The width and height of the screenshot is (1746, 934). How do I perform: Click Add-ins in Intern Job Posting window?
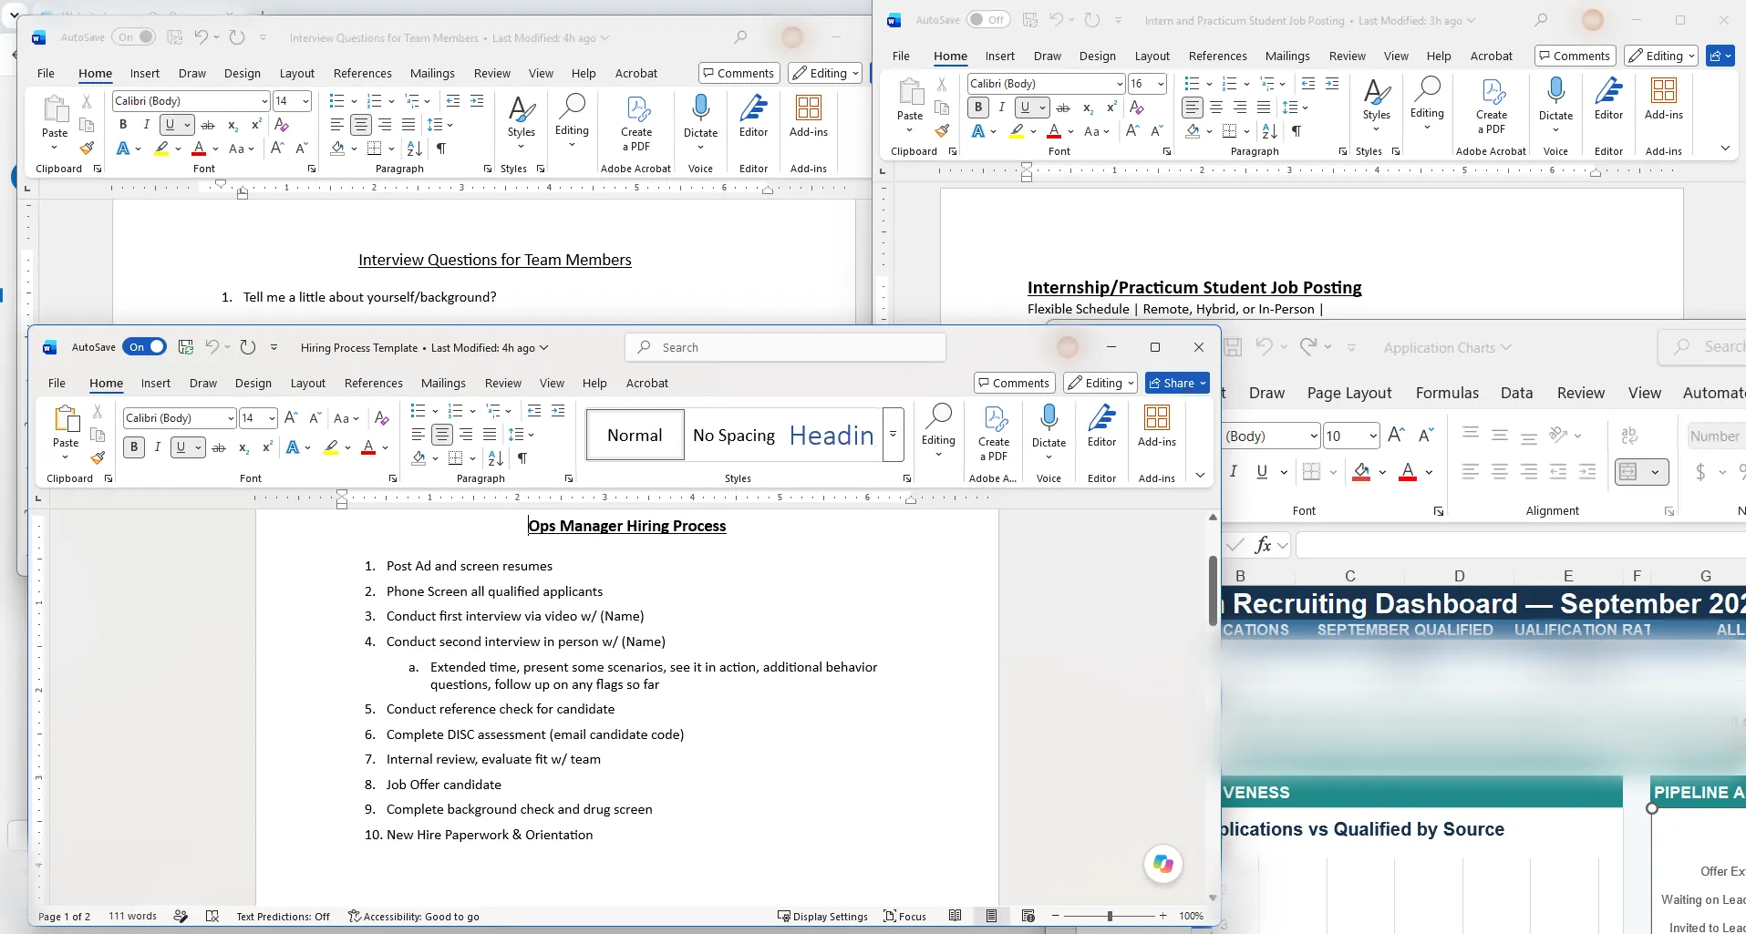pos(1663,98)
